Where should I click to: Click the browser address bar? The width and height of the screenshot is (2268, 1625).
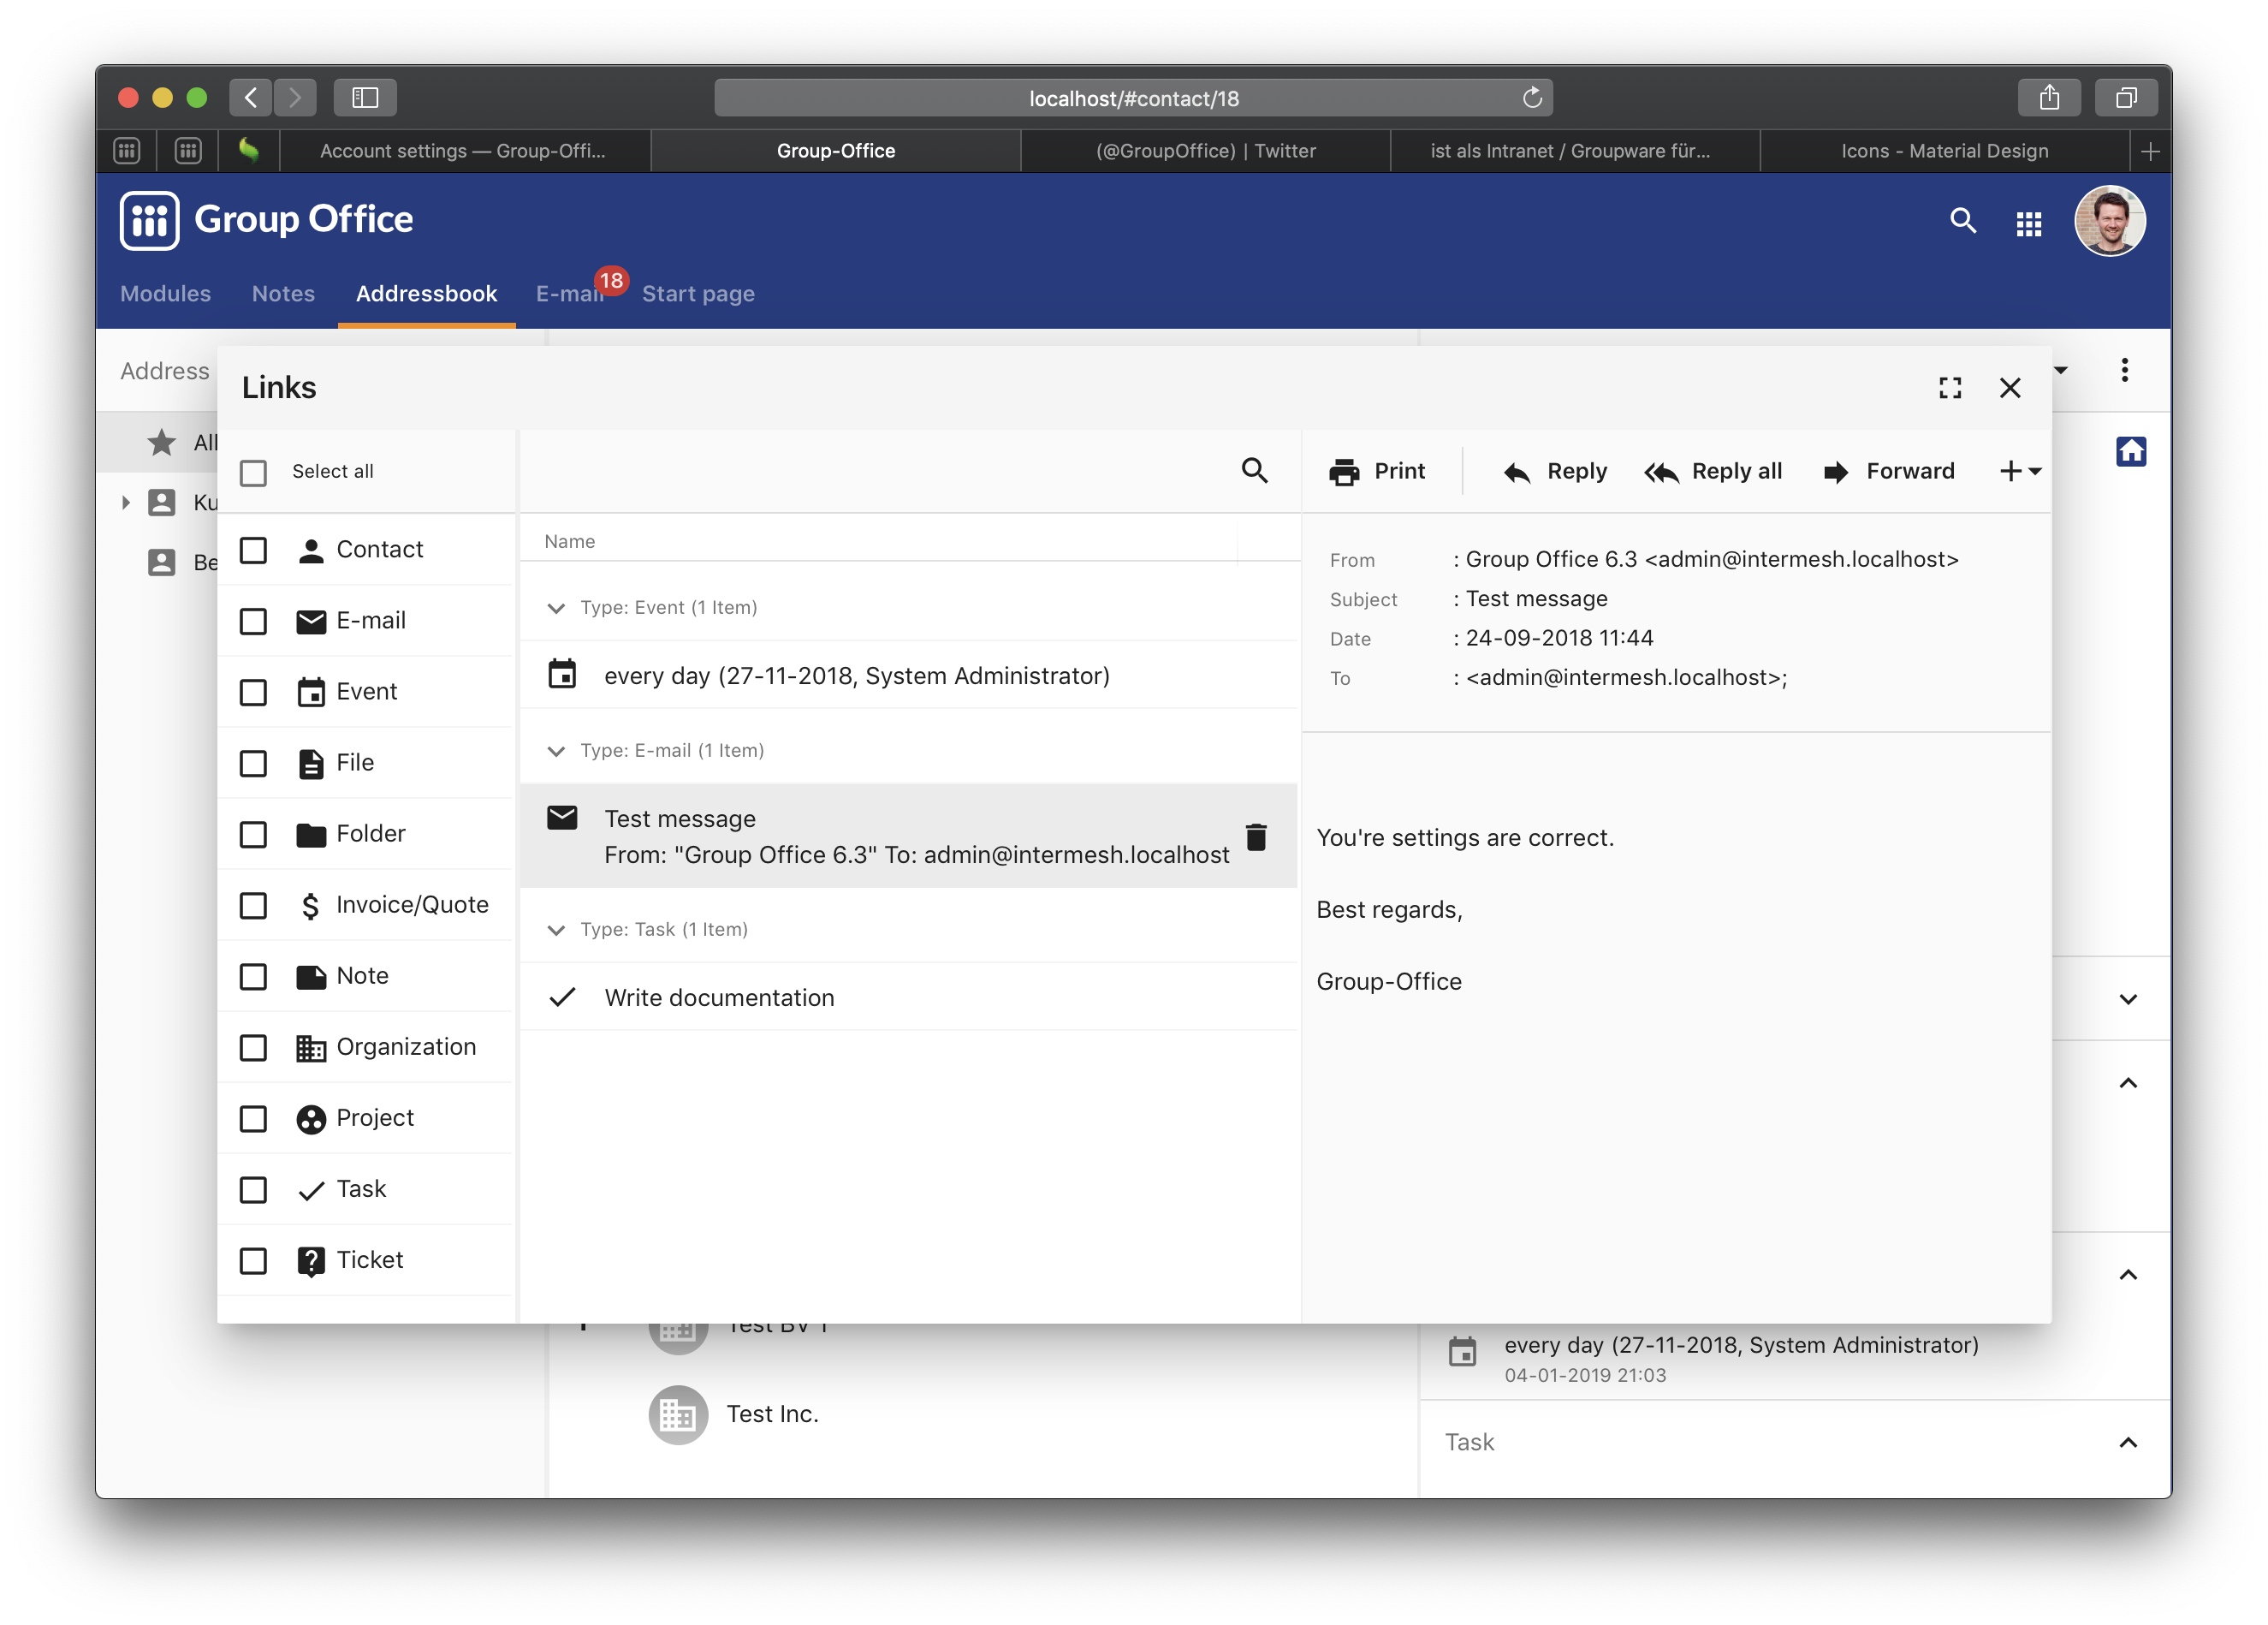click(x=1133, y=98)
